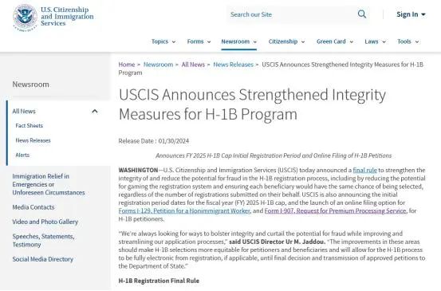This screenshot has width=441, height=291.
Task: Open the Sign In dropdown
Action: click(411, 14)
